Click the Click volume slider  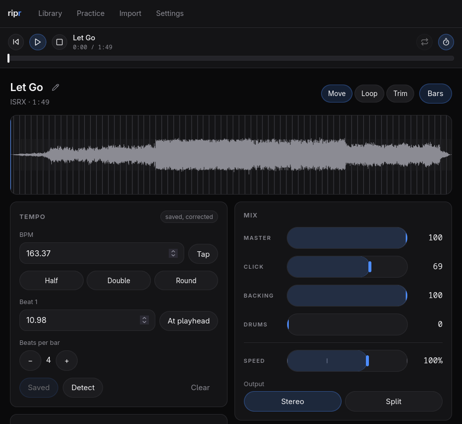click(347, 267)
